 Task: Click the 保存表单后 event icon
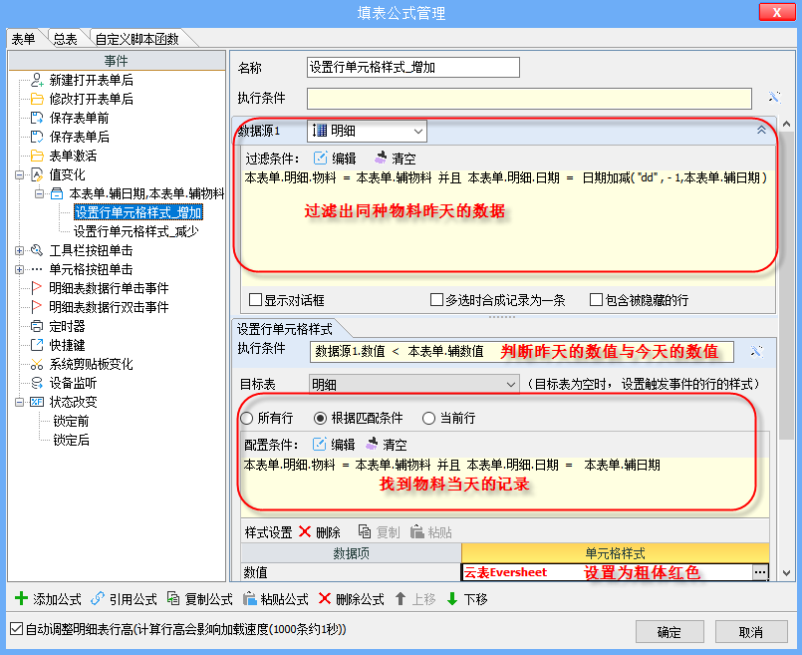[x=37, y=137]
